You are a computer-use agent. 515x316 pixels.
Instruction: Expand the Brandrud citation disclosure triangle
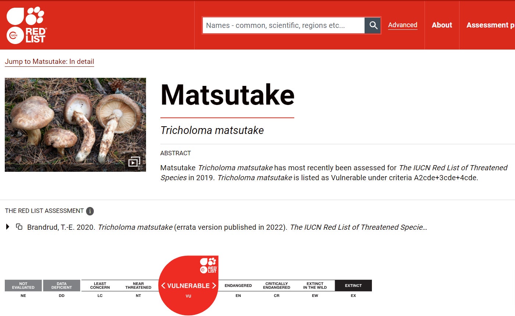8,227
